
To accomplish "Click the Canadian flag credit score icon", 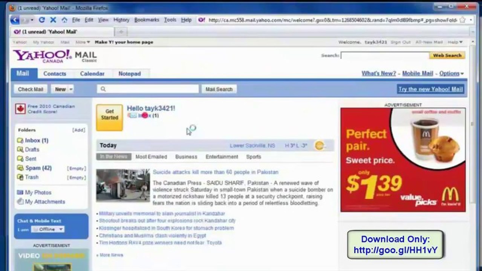I will [20, 109].
